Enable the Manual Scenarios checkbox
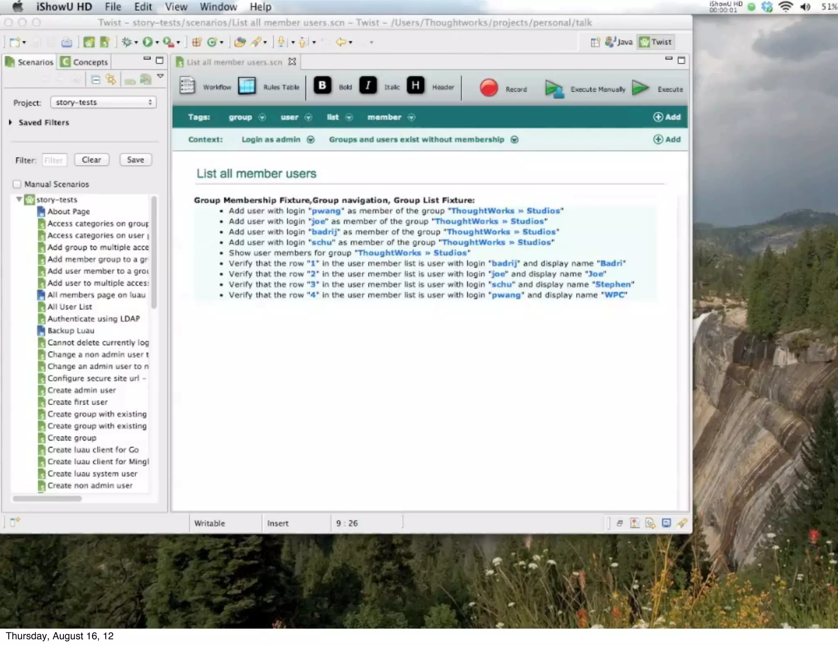This screenshot has width=838, height=645. (17, 184)
